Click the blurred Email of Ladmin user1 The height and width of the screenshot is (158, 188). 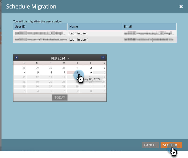(149, 40)
